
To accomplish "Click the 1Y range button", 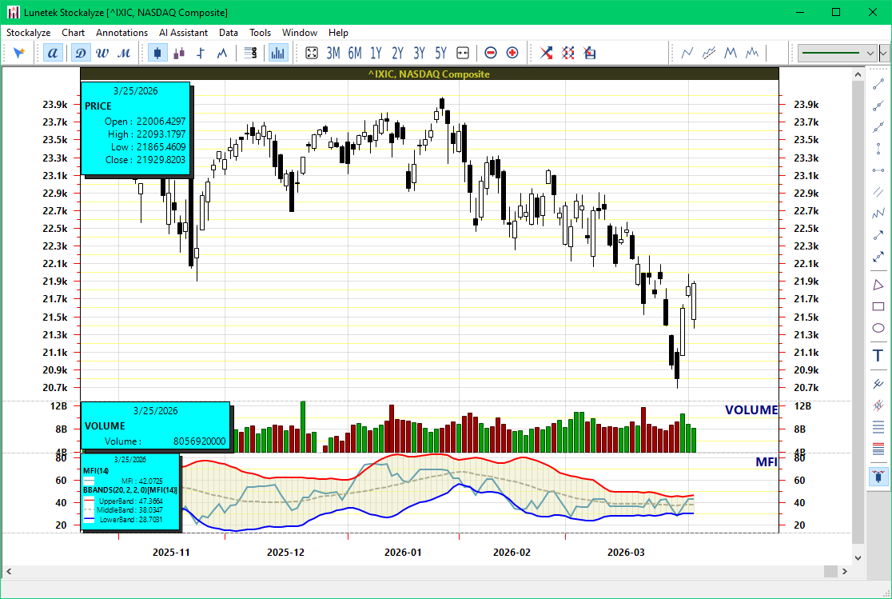I will coord(375,52).
